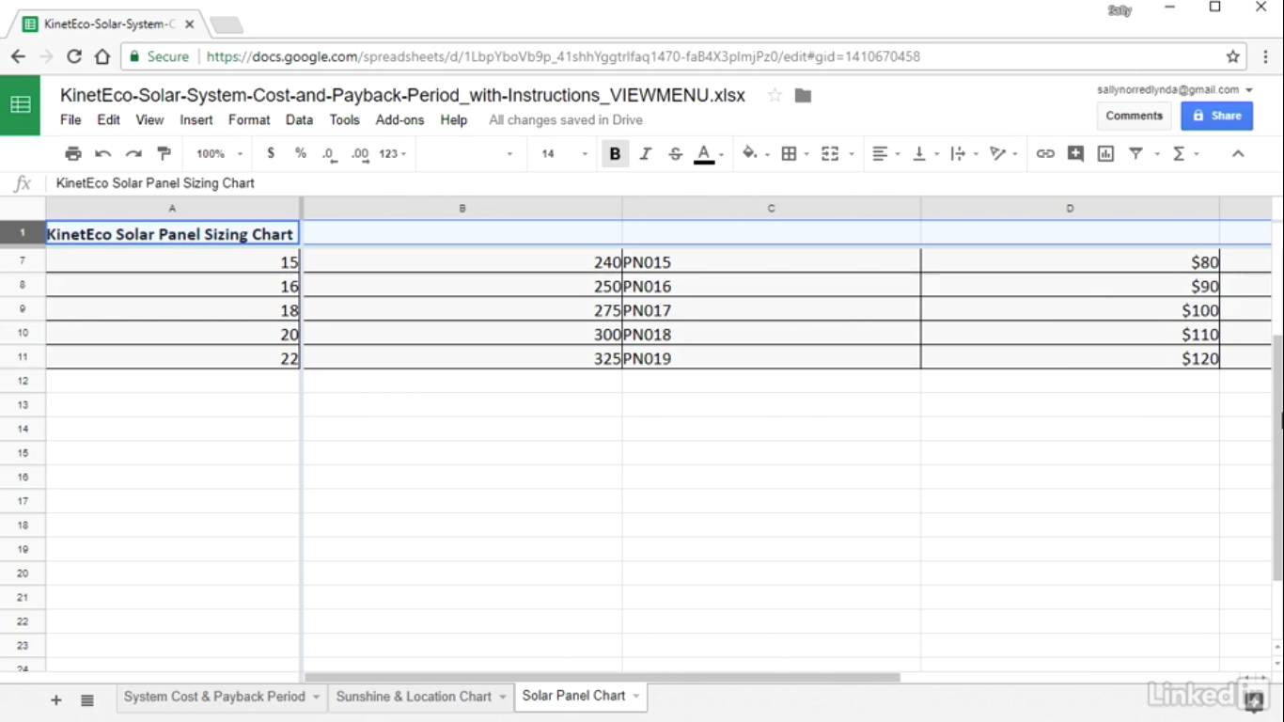The height and width of the screenshot is (722, 1284).
Task: Add a new sheet
Action: (55, 699)
